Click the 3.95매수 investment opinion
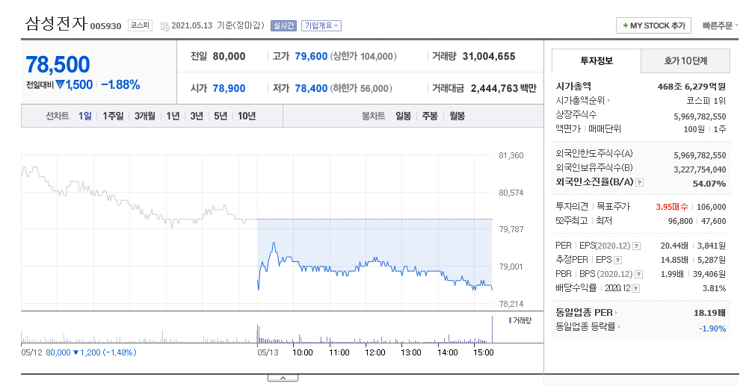The image size is (752, 386). (671, 207)
